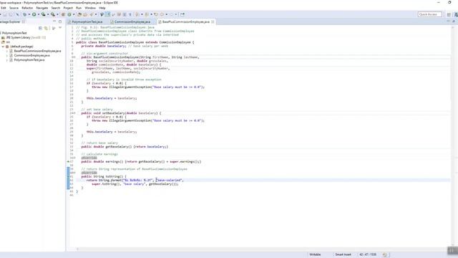Click Collapse All icon in Package Explorer
This screenshot has width=458, height=258.
coord(40,28)
